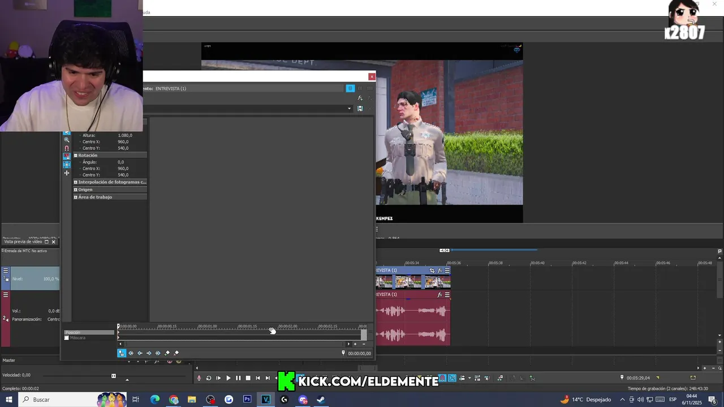
Task: Open video track 1 hamburger menu
Action: (6, 271)
